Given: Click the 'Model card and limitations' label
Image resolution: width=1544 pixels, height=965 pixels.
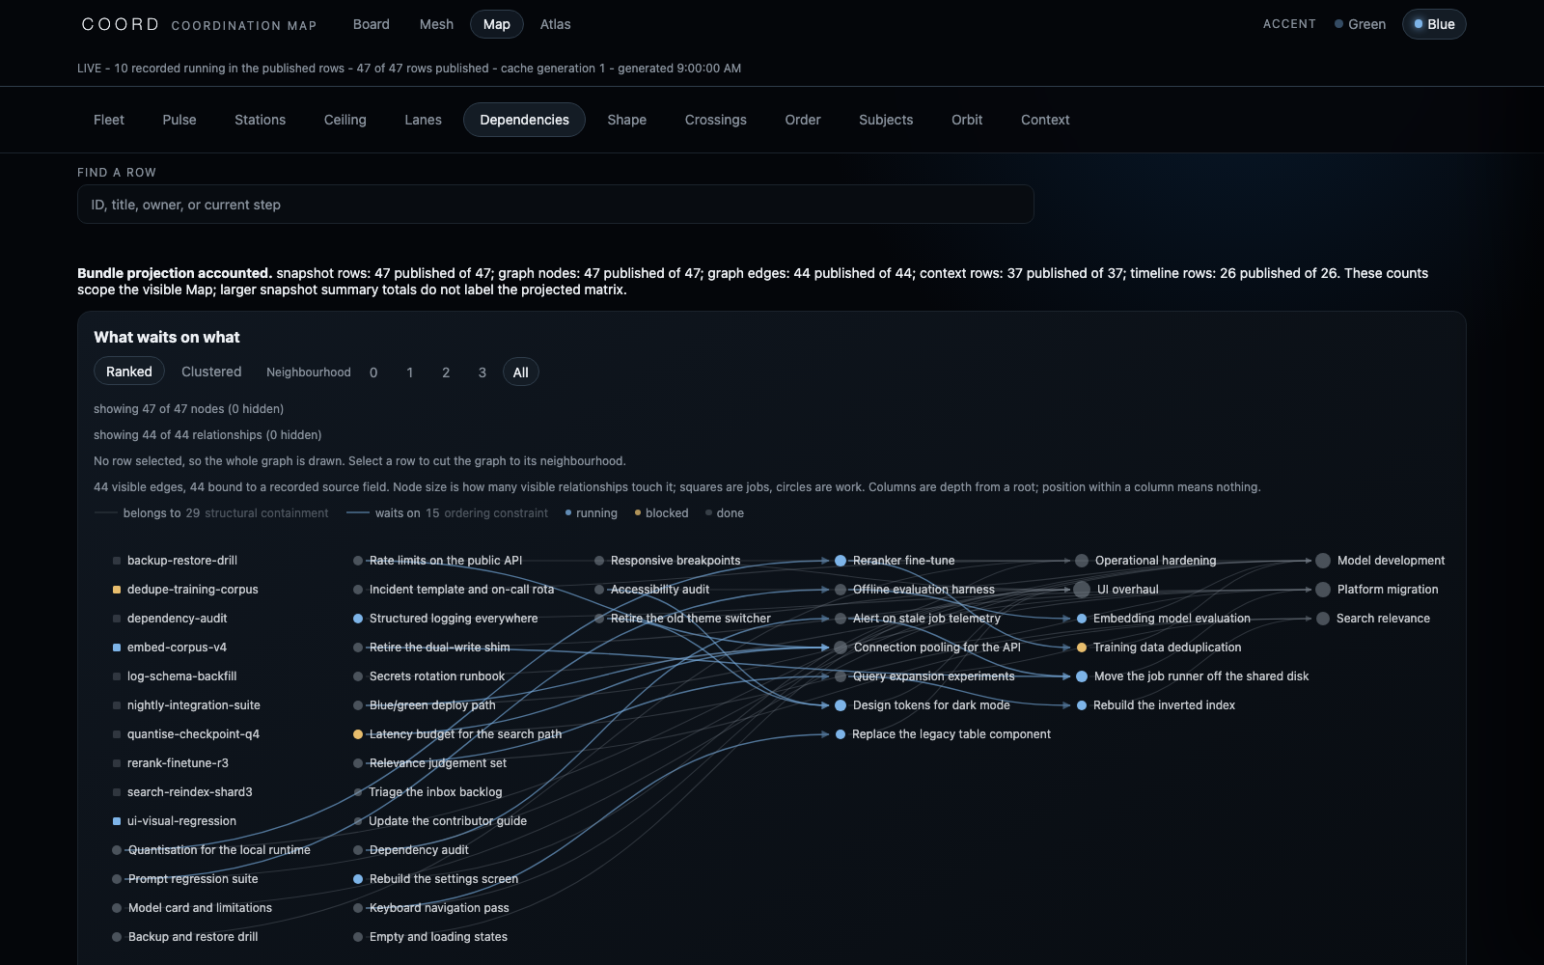Looking at the screenshot, I should [200, 908].
